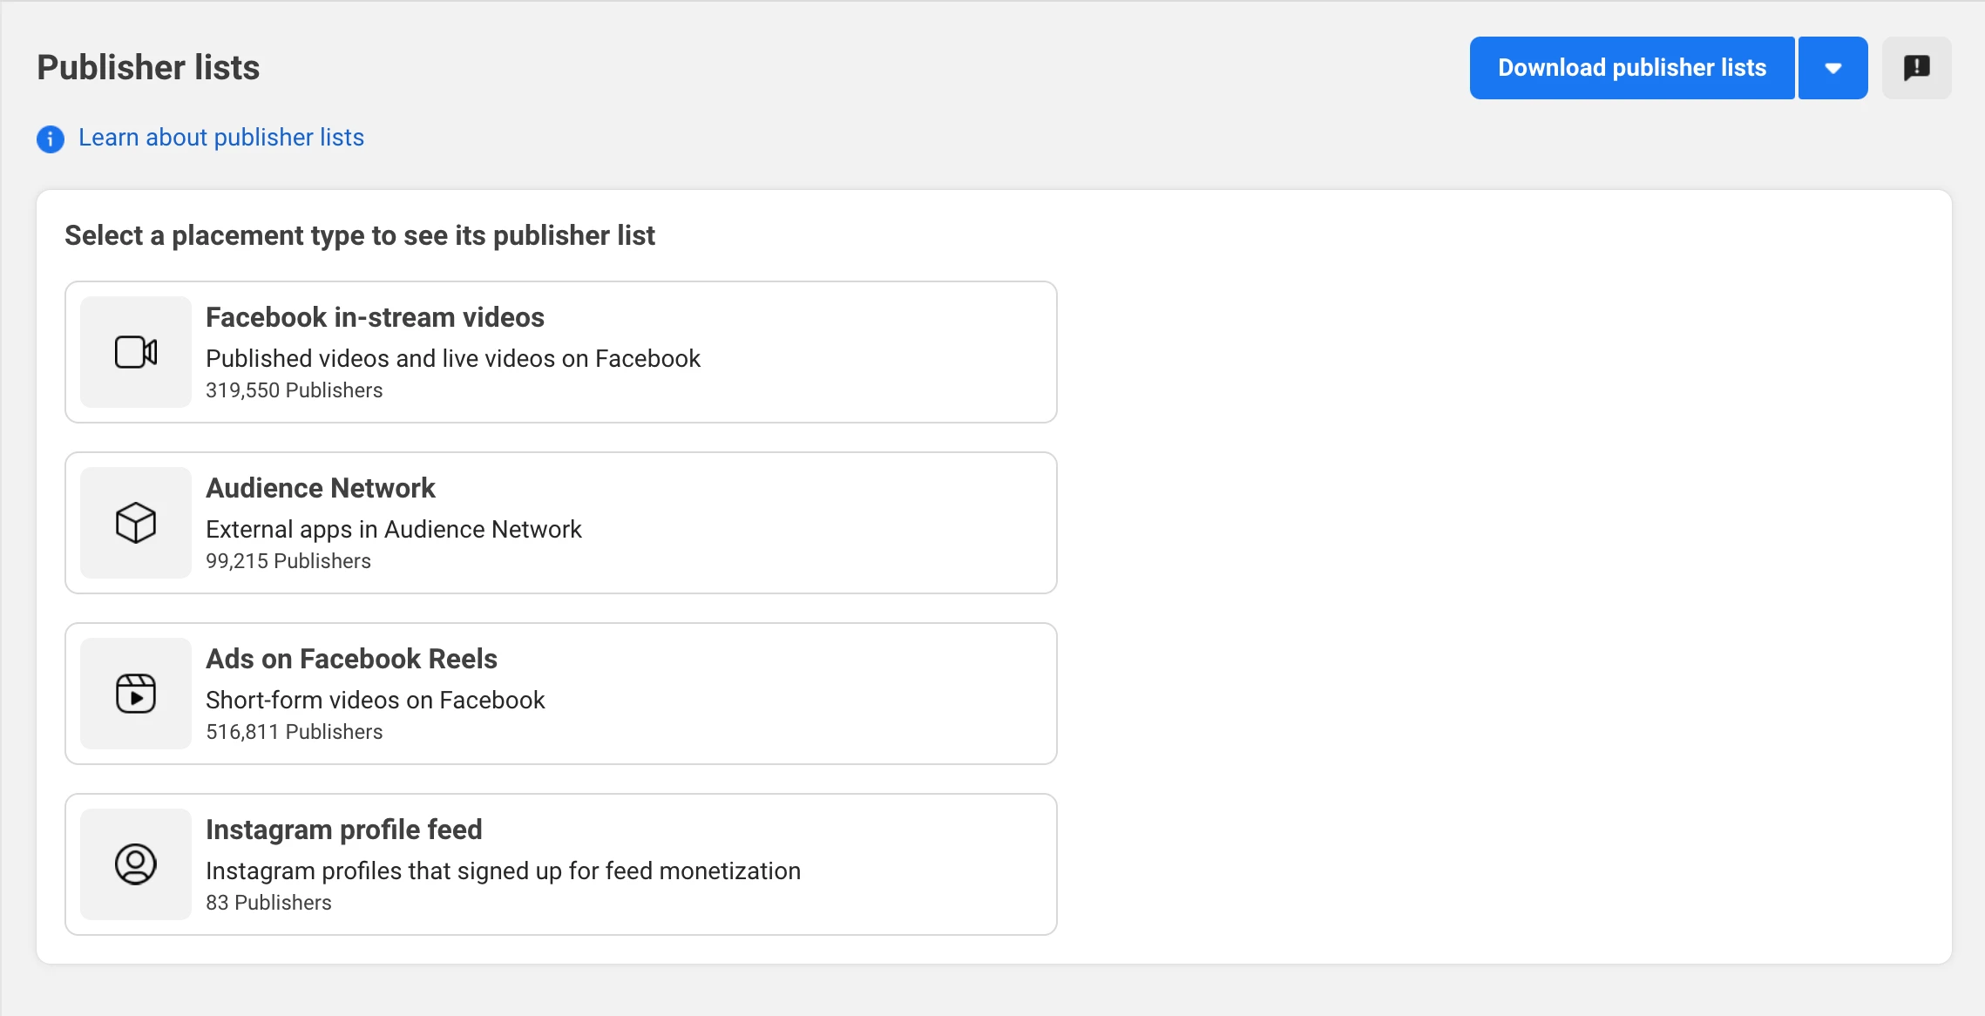Click the cube icon for Audience Network
Image resolution: width=1985 pixels, height=1016 pixels.
pyautogui.click(x=136, y=523)
